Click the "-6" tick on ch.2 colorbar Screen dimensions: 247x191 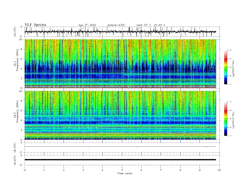click(x=230, y=127)
